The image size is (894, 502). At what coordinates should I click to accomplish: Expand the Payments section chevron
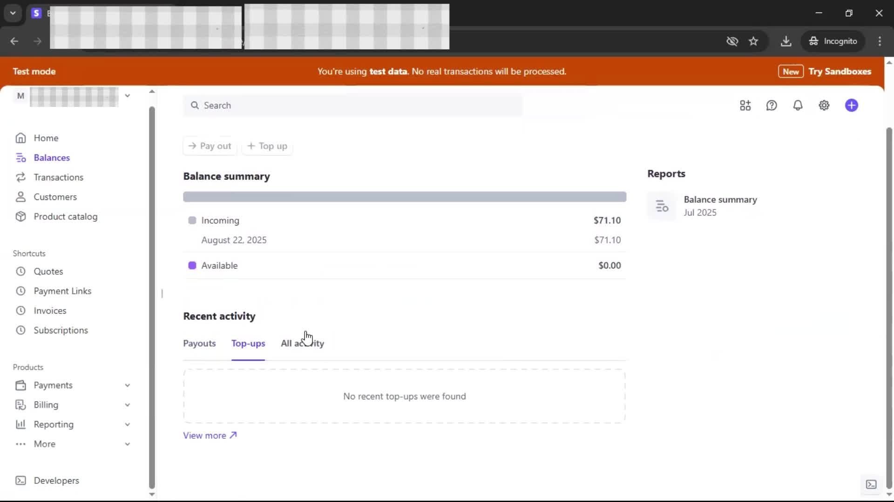127,385
